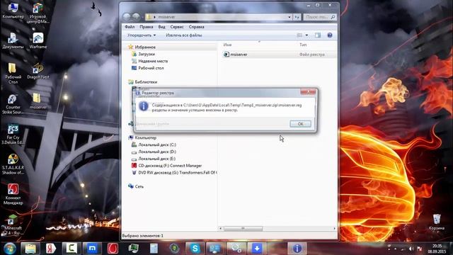Image resolution: width=453 pixels, height=255 pixels.
Task: Open the red Opera taskbar icon
Action: 113,249
